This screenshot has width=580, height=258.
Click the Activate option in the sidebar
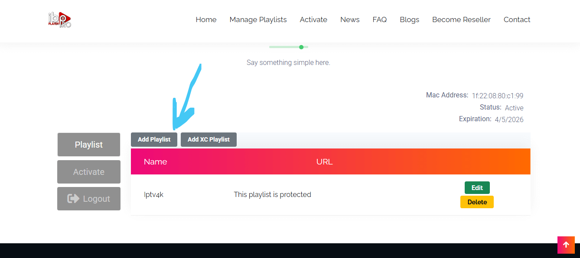[88, 171]
